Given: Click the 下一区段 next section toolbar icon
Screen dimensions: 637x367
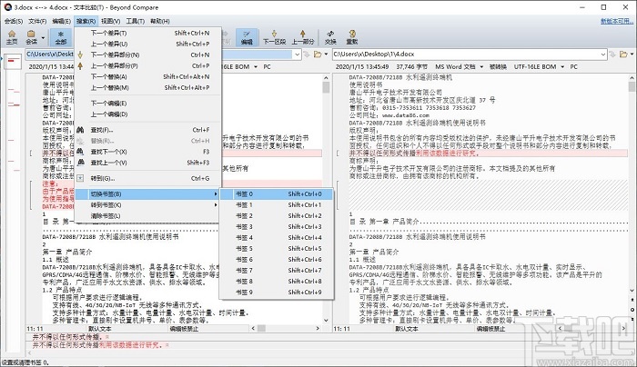Looking at the screenshot, I should (x=274, y=37).
